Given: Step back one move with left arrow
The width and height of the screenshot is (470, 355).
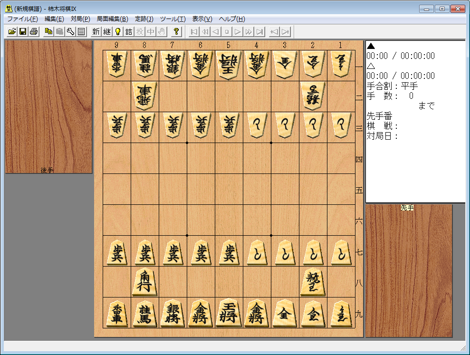Looking at the screenshot, I should [x=216, y=31].
